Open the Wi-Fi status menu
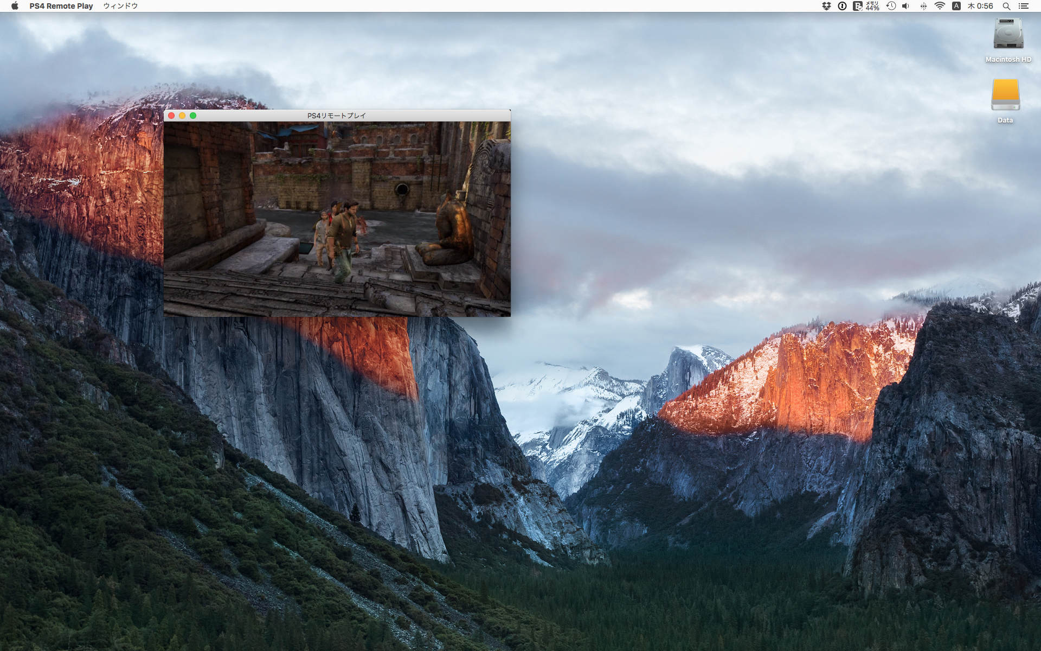Screen dimensions: 1041x651 point(940,6)
